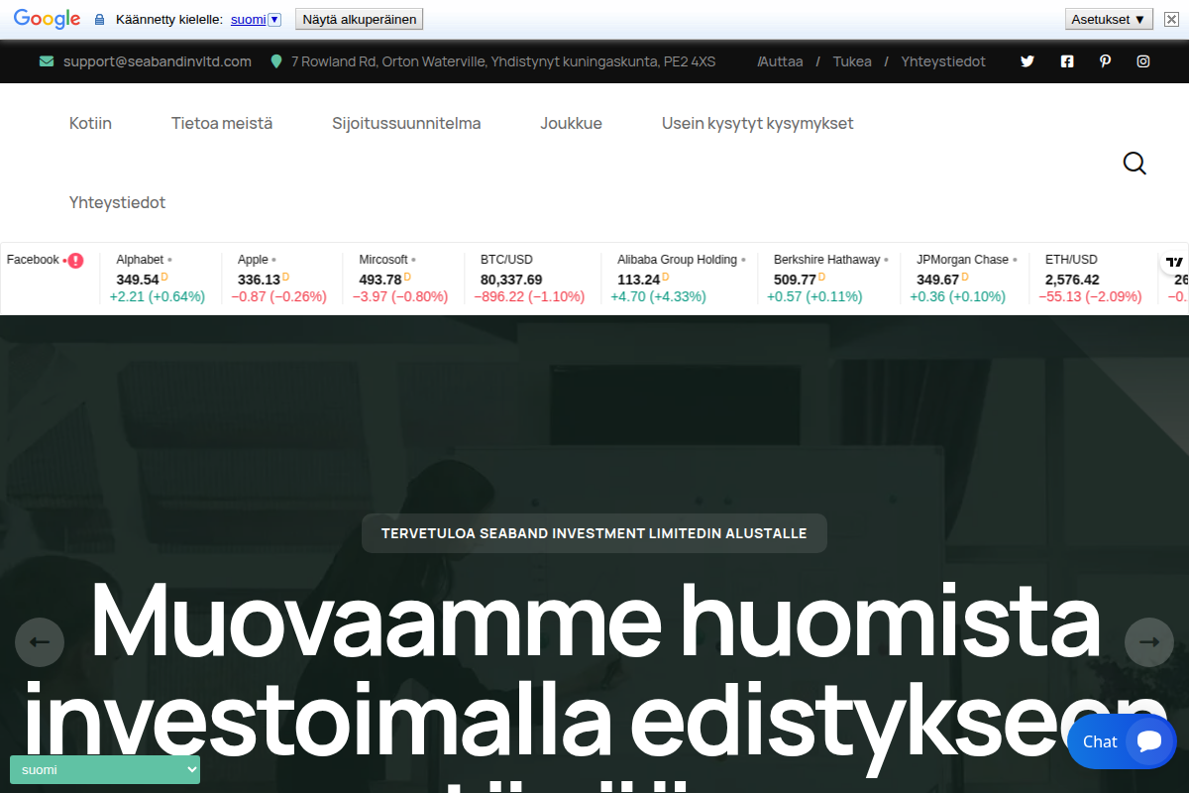This screenshot has height=793, width=1189.
Task: Select the Mircosoft ticker entry
Action: tap(404, 279)
